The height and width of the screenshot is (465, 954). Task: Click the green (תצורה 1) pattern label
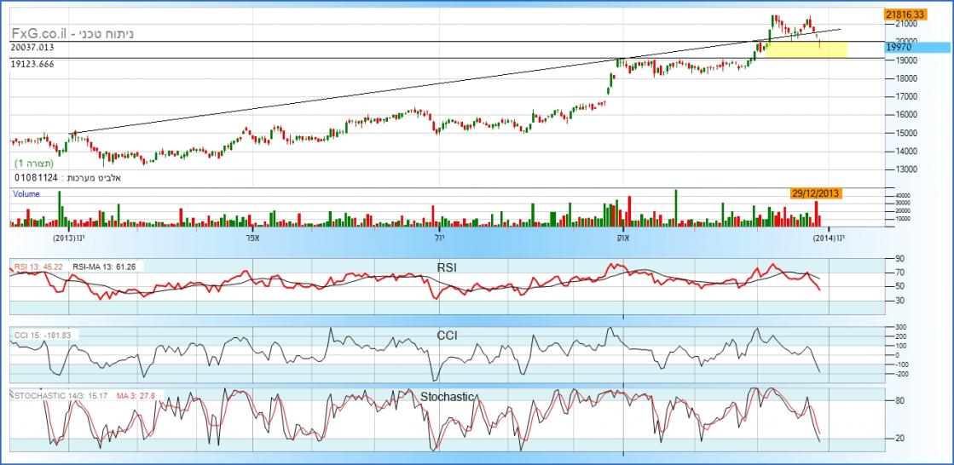click(34, 163)
